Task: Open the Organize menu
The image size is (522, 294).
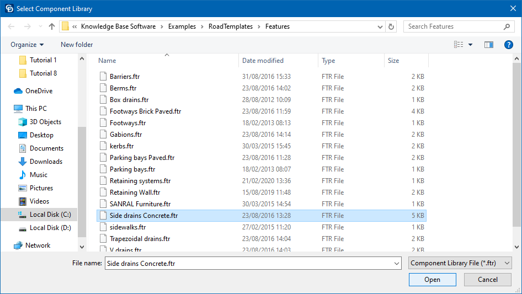Action: (26, 45)
